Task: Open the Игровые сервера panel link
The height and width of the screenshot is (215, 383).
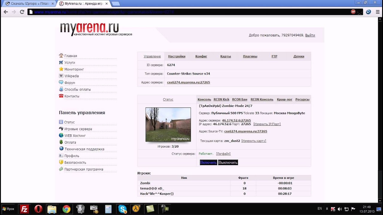Action: [78, 129]
